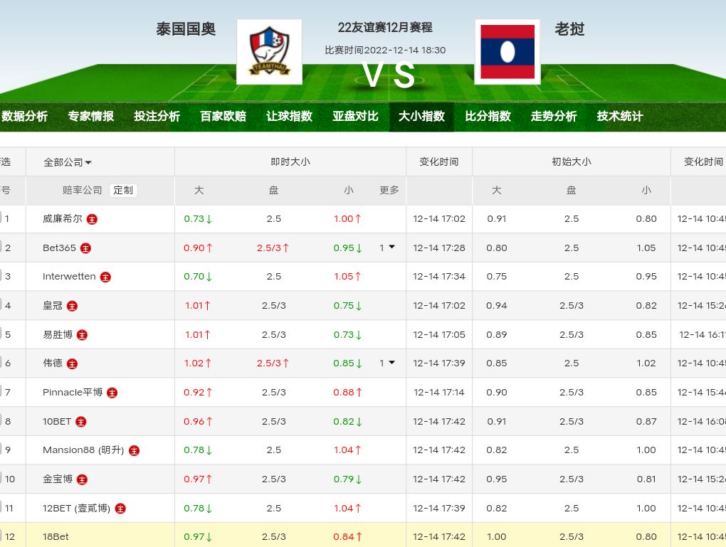The height and width of the screenshot is (547, 726).
Task: Open the 全部公司 company filter dropdown
Action: (68, 162)
